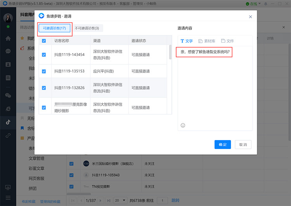Uncheck the TN视觉摄影 row checkbox

point(71,187)
